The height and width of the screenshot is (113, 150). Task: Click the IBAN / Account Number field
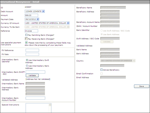pyautogui.click(x=110, y=26)
